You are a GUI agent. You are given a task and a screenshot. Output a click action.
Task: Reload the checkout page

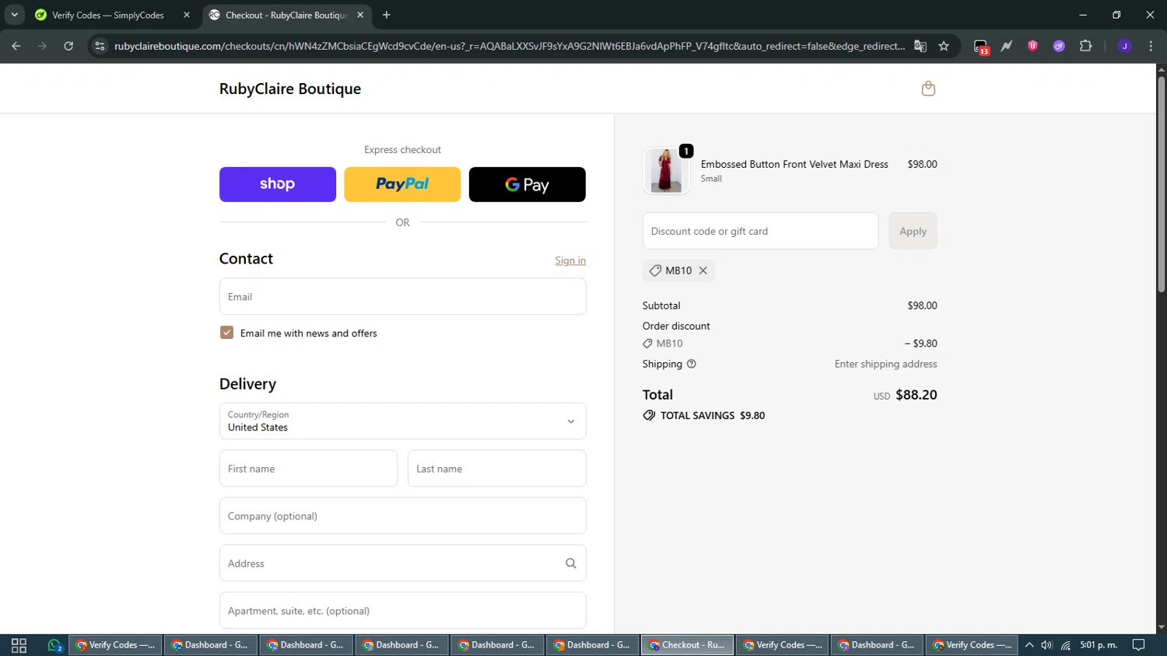pyautogui.click(x=68, y=46)
